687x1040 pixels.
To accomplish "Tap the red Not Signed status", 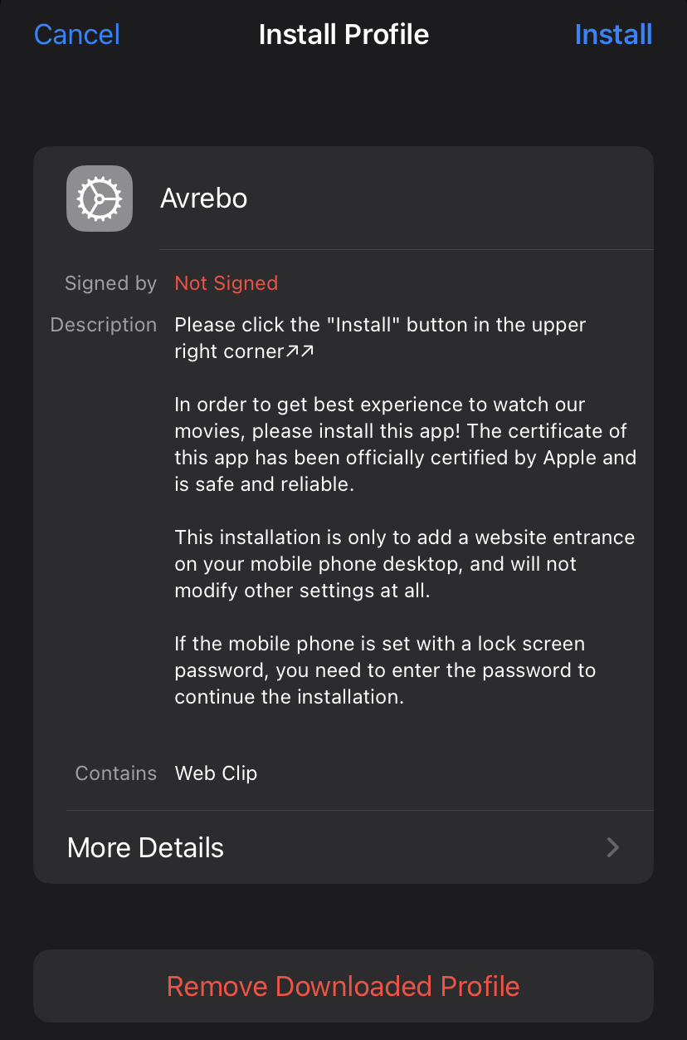I will tap(226, 283).
